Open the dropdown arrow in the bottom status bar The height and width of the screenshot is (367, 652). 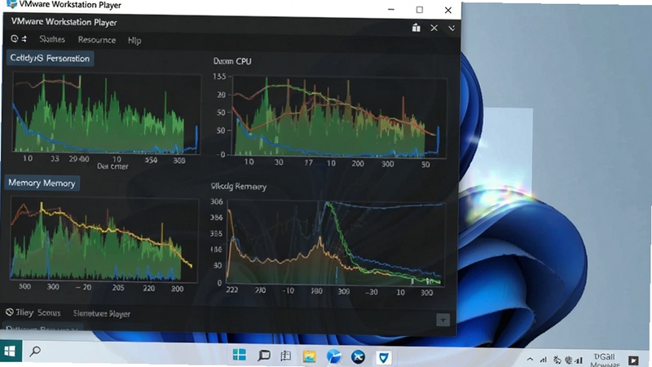443,320
